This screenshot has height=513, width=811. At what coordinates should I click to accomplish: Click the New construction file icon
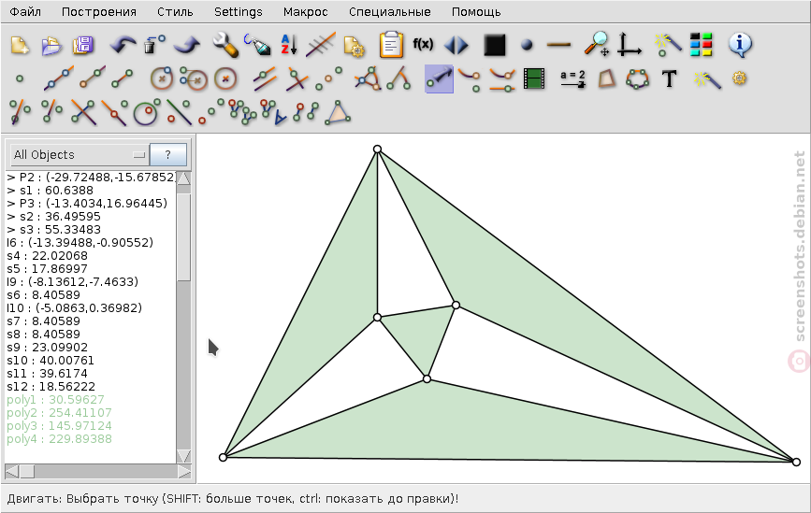20,46
